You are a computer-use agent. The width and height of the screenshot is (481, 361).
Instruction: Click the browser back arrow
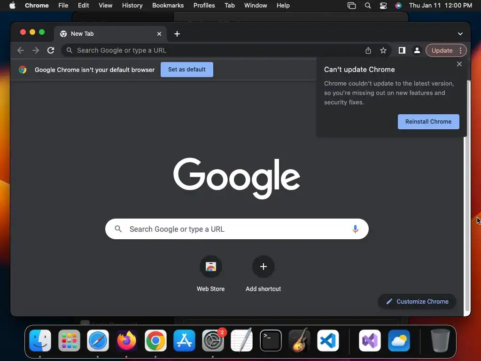[x=21, y=50]
